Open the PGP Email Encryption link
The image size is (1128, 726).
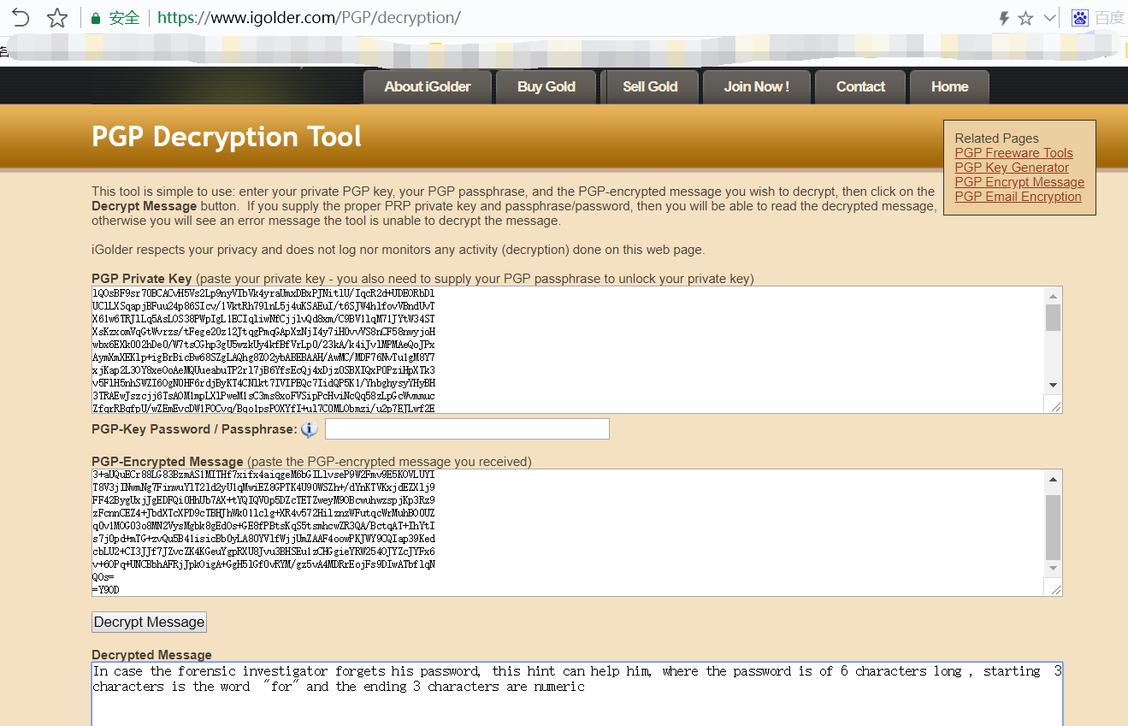pos(1018,197)
